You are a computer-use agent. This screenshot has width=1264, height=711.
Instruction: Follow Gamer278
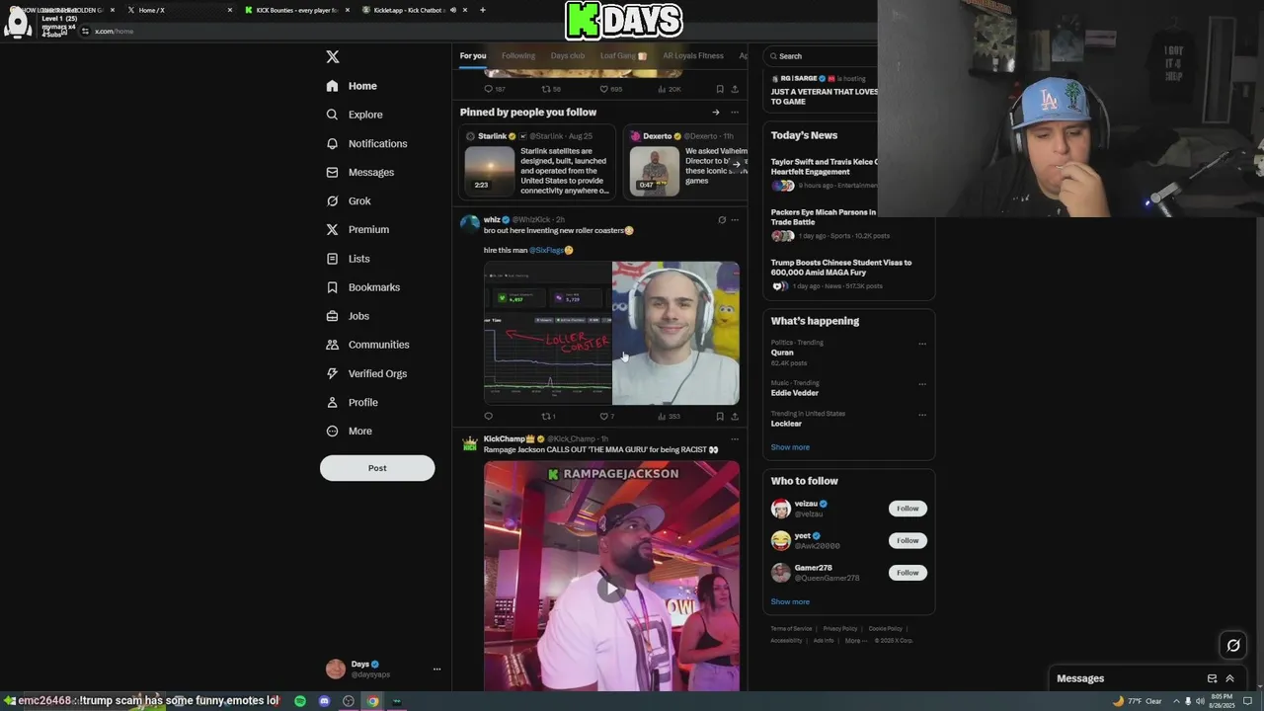[x=908, y=573]
